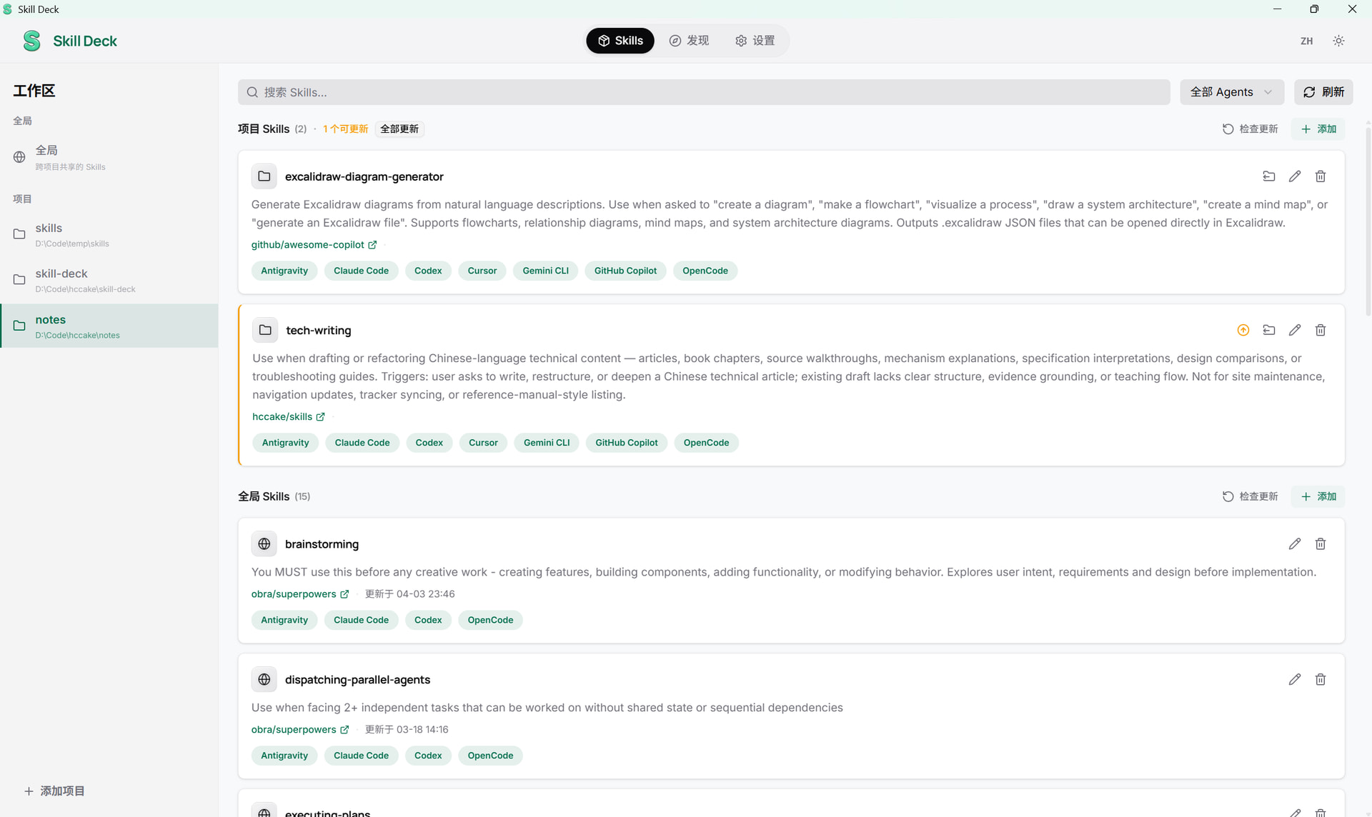Delete the brainstorming skill
The image size is (1372, 817).
pyautogui.click(x=1320, y=544)
